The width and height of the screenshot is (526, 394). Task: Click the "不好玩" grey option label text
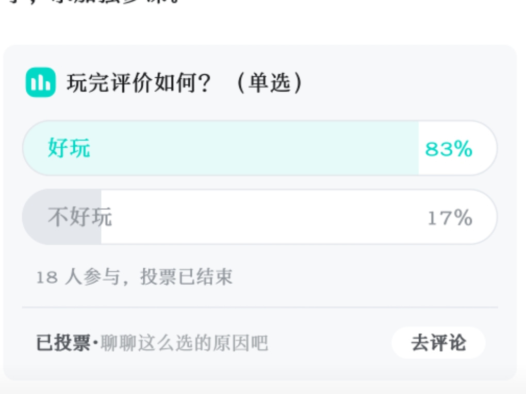tap(80, 217)
